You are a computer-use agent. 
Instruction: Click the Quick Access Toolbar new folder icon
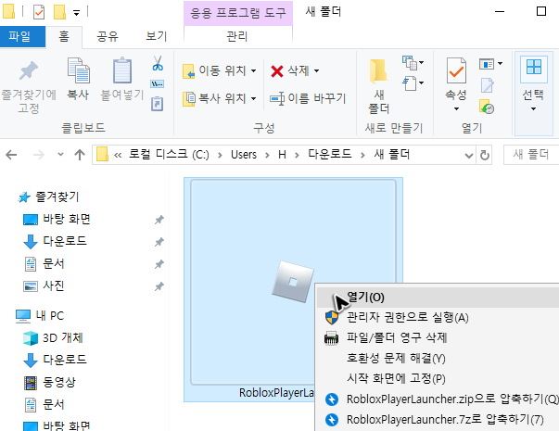(59, 12)
